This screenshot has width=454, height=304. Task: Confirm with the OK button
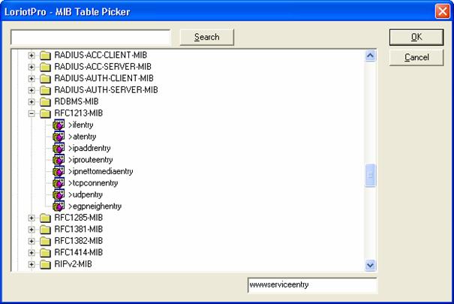(415, 37)
